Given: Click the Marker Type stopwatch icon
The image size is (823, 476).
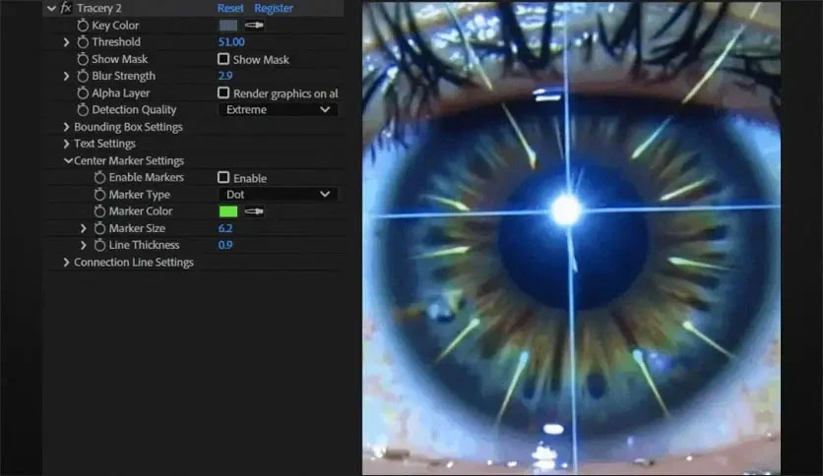Looking at the screenshot, I should pyautogui.click(x=99, y=195).
